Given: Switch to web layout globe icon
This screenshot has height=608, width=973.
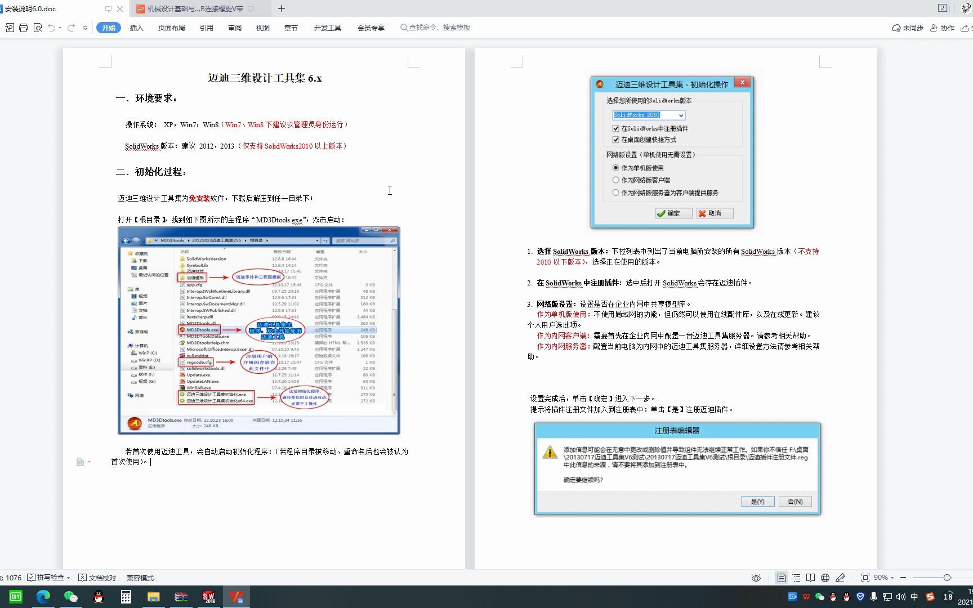Looking at the screenshot, I should click(825, 578).
